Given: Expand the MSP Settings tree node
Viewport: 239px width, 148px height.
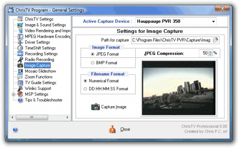Looking at the screenshot, I should pyautogui.click(x=13, y=94).
